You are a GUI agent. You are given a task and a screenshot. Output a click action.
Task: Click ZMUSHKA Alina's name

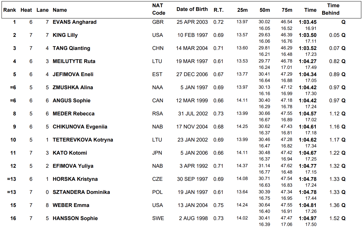click(73, 88)
